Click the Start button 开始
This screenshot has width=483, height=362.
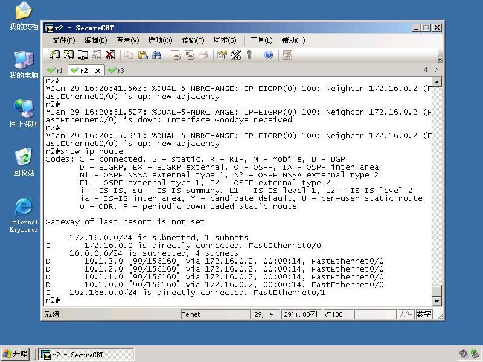pos(16,354)
